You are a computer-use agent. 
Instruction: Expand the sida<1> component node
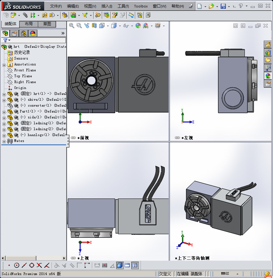pos(4,118)
